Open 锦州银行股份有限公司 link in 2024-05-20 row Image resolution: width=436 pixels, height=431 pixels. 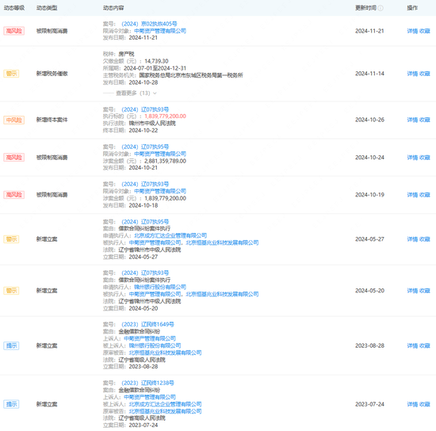pos(160,287)
